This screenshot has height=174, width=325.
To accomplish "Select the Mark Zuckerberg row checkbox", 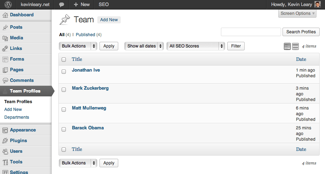I will coord(64,90).
